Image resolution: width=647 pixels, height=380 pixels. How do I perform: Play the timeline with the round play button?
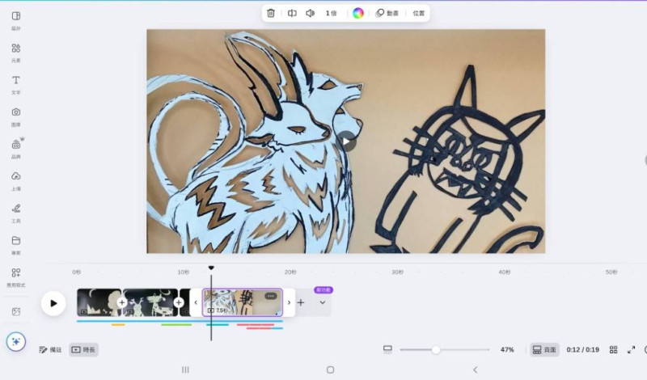(x=53, y=303)
